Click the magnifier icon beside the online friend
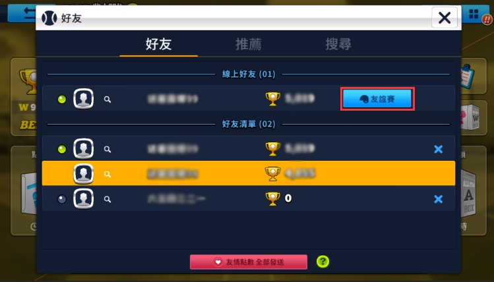 [108, 99]
